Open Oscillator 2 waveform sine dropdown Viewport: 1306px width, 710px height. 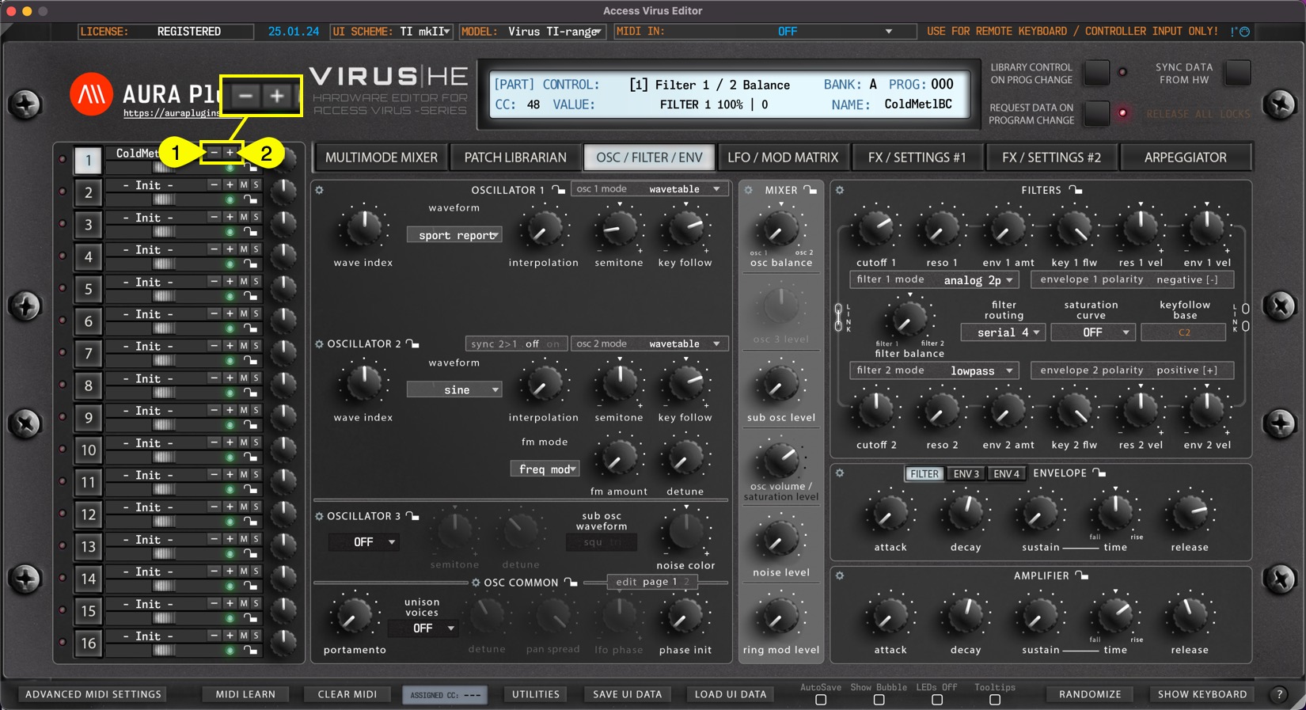[x=454, y=389]
